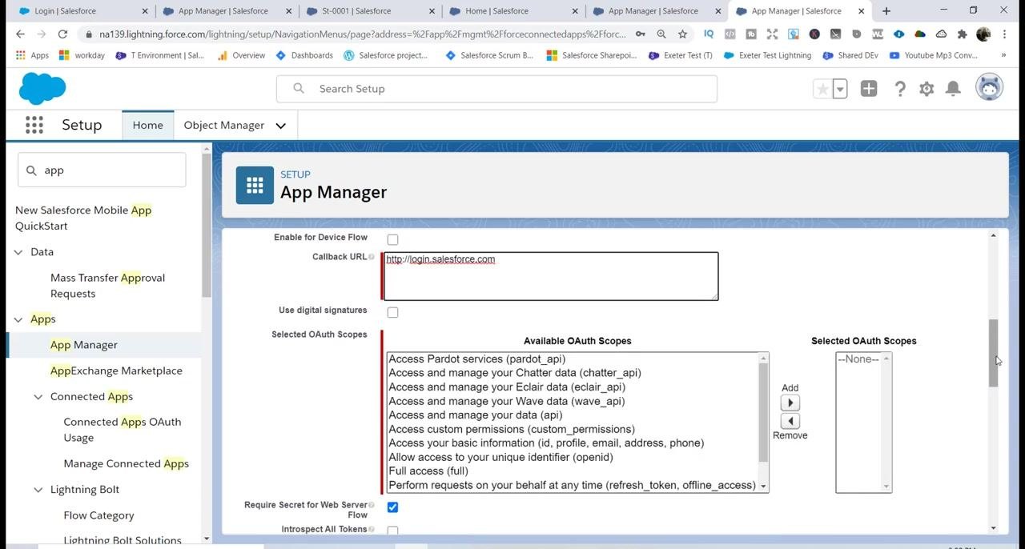The width and height of the screenshot is (1025, 549).
Task: Reload the browser page
Action: click(x=62, y=34)
